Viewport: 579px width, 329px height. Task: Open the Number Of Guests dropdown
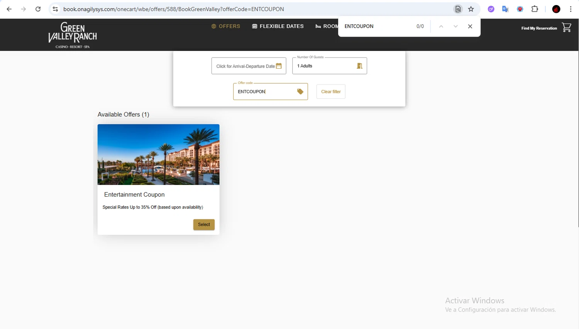(329, 66)
